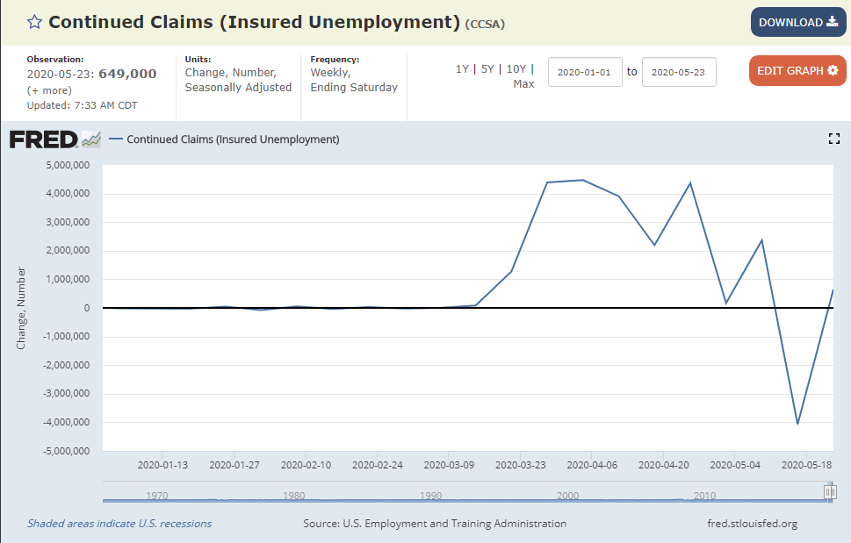Image resolution: width=851 pixels, height=543 pixels.
Task: Click the DOWNLOAD button
Action: 798,22
